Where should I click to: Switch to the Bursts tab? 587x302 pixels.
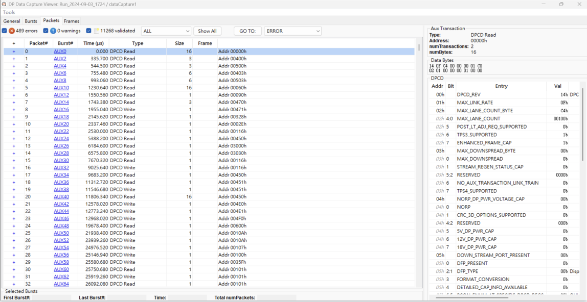[31, 21]
